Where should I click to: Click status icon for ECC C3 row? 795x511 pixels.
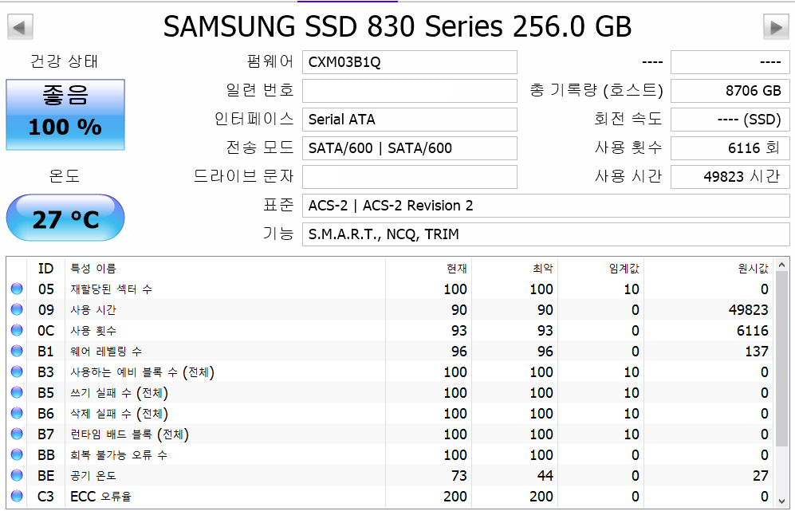17,497
